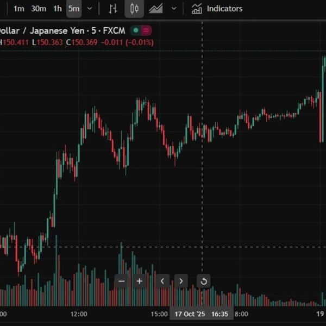The height and width of the screenshot is (326, 326).
Task: Click the active 5m timeframe button
Action: click(74, 9)
